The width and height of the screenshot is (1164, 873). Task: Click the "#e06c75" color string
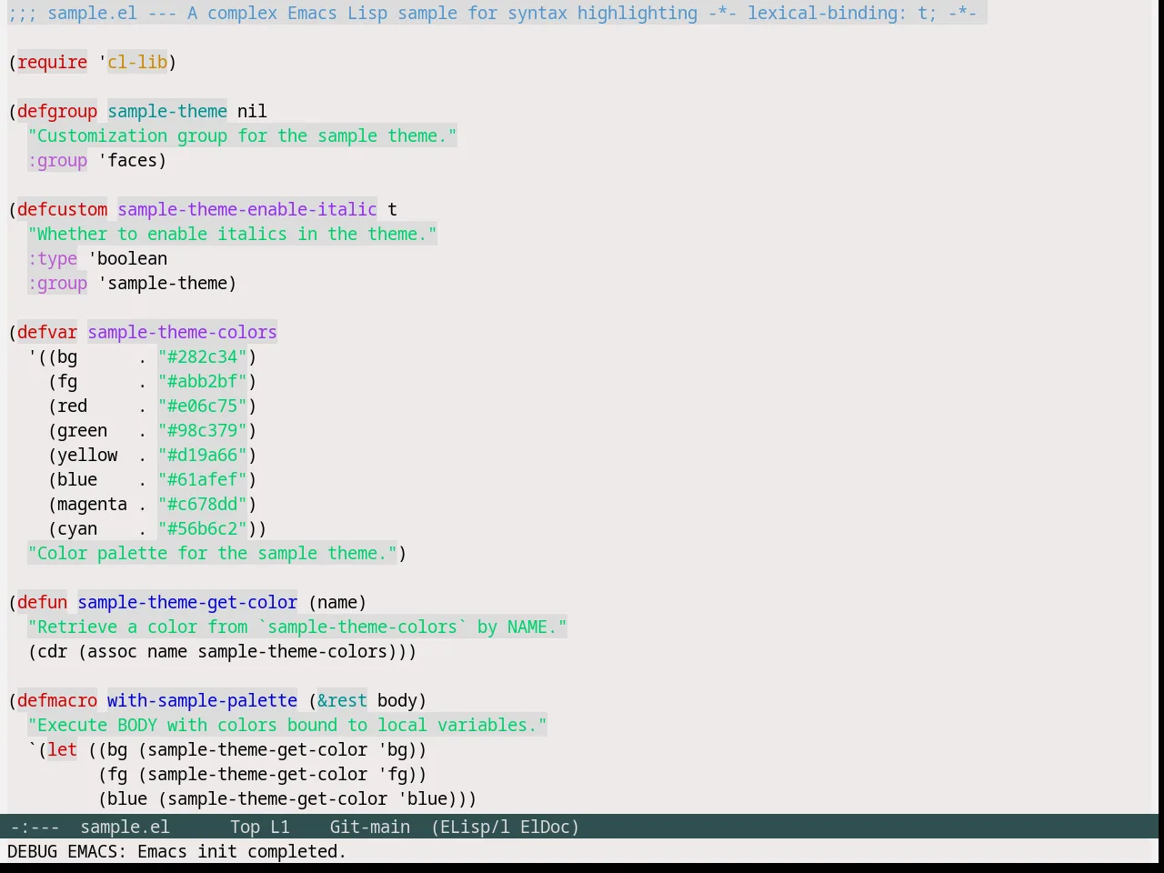[x=202, y=406]
